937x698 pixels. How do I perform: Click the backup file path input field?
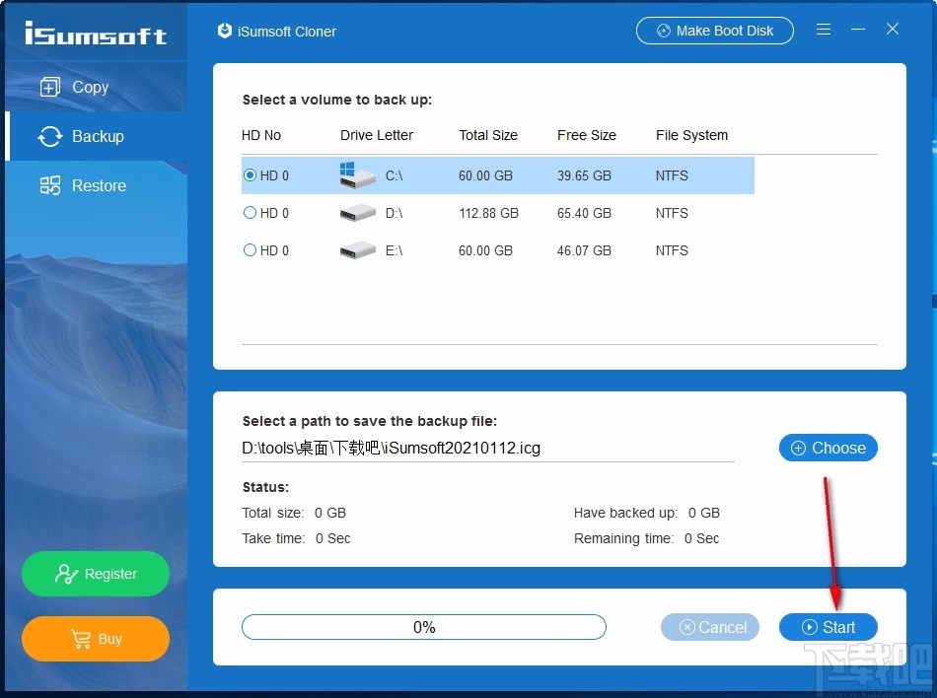pyautogui.click(x=487, y=449)
